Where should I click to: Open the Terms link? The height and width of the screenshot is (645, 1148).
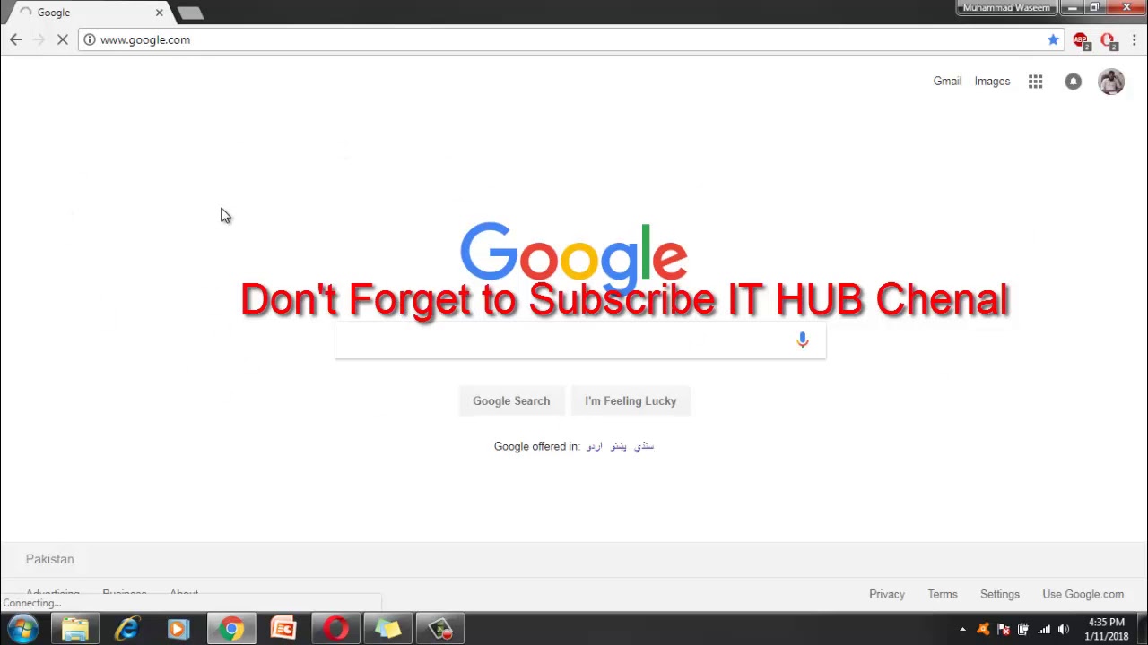click(x=943, y=594)
